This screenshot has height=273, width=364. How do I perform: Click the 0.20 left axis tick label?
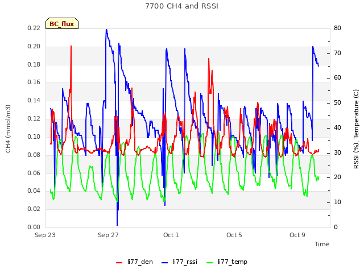[34, 46]
